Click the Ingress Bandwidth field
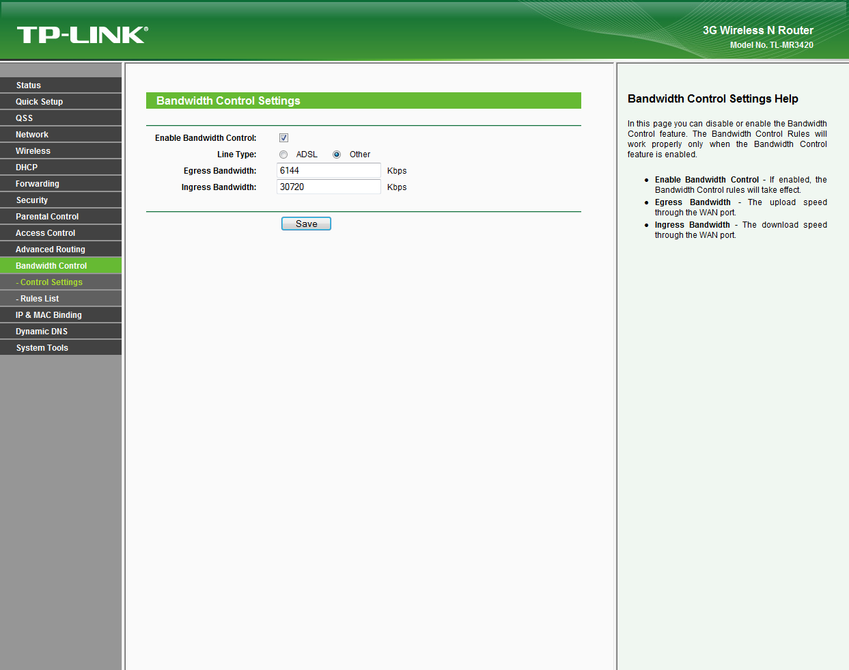The image size is (849, 670). [329, 187]
